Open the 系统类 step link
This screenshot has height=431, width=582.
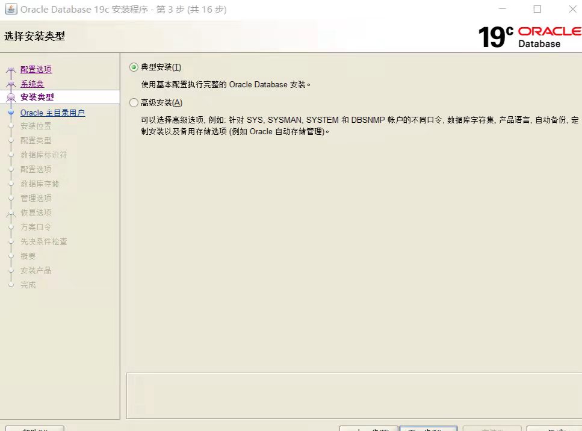pos(32,84)
